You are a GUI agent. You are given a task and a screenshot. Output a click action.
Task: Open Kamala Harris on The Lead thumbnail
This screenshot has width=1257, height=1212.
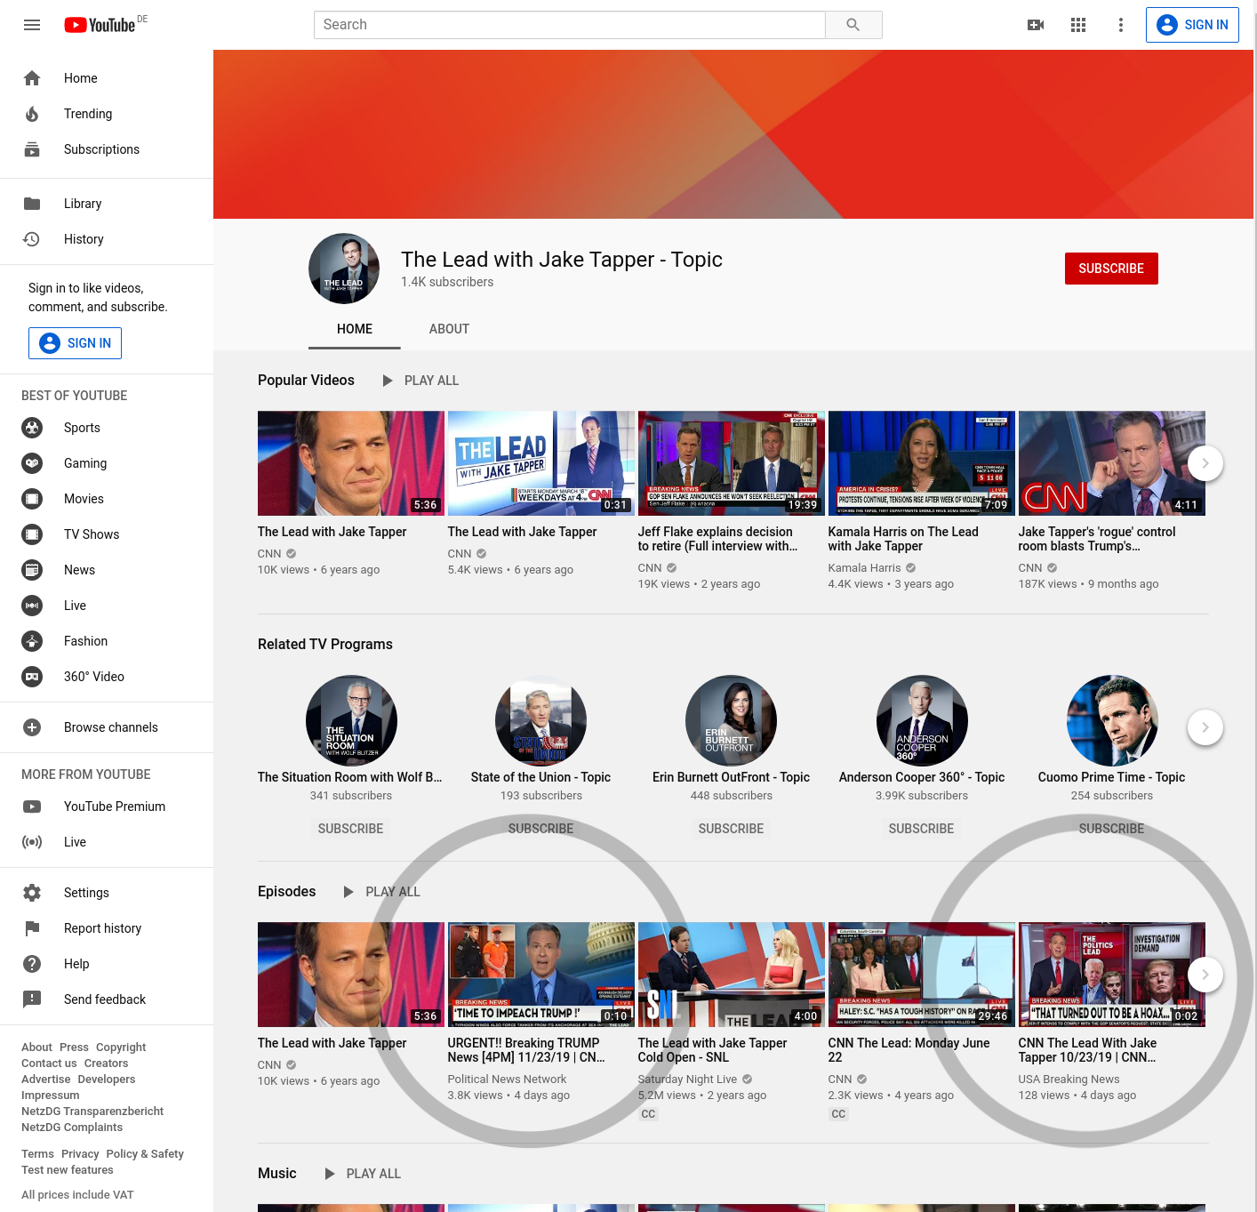pyautogui.click(x=922, y=463)
